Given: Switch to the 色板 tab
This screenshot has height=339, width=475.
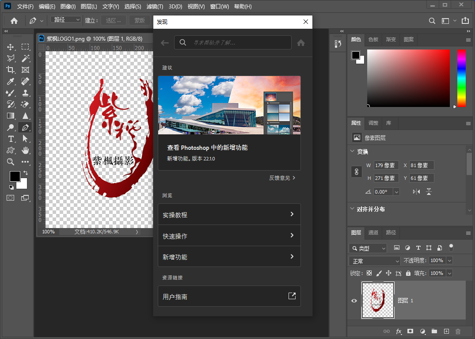Looking at the screenshot, I should pyautogui.click(x=373, y=39).
